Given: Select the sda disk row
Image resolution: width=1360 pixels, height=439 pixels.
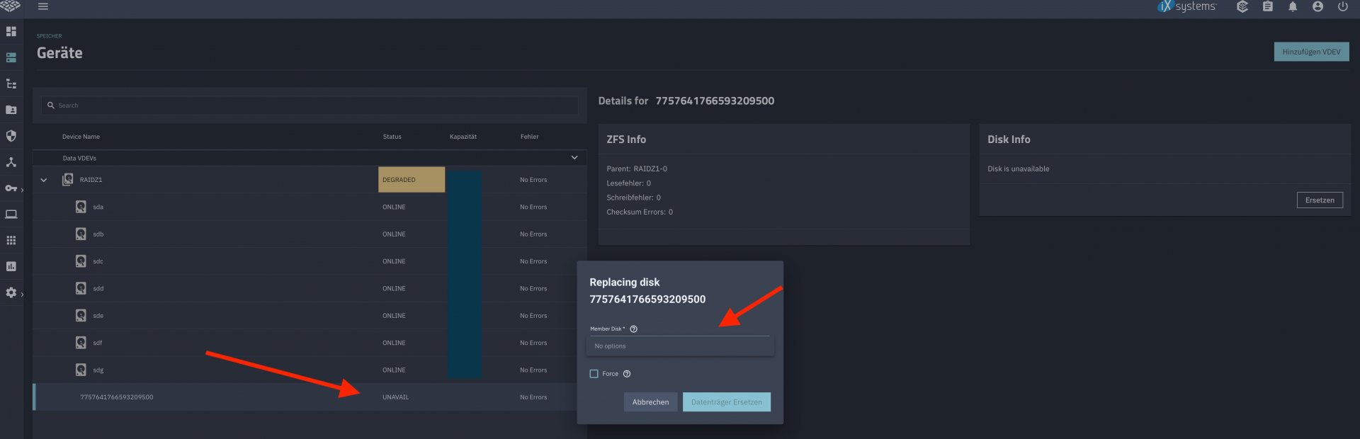Looking at the screenshot, I should click(310, 207).
